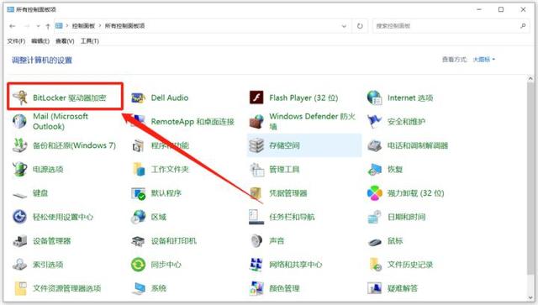The height and width of the screenshot is (305, 538).
Task: Open 声音 speaker icon
Action: pos(256,241)
